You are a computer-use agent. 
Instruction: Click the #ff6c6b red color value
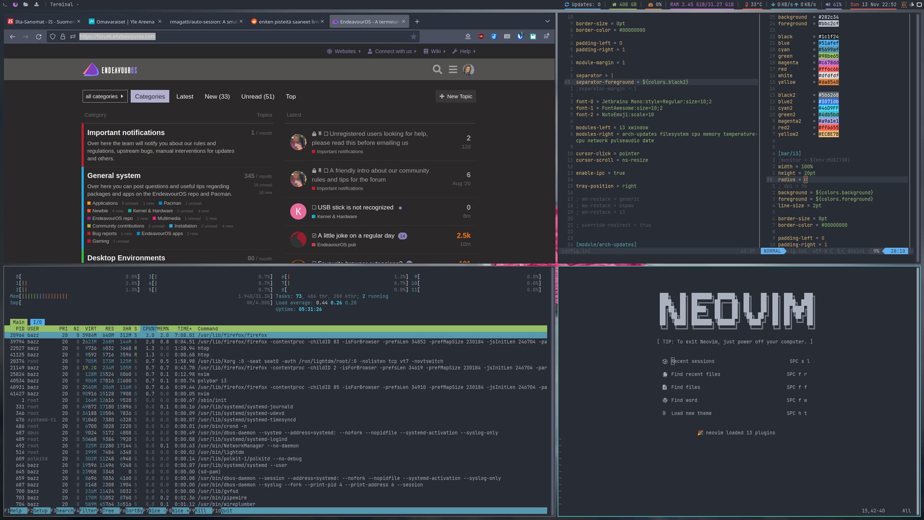click(x=828, y=69)
